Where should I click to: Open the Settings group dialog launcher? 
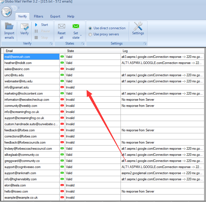tap(145, 44)
